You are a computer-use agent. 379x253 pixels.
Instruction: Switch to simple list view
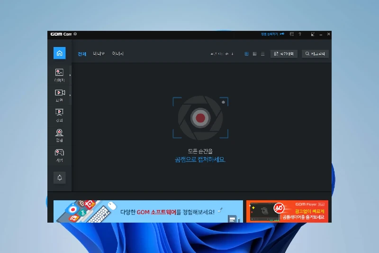(x=263, y=54)
